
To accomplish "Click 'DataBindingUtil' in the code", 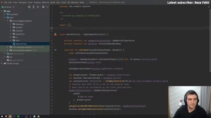I will (x=89, y=59).
